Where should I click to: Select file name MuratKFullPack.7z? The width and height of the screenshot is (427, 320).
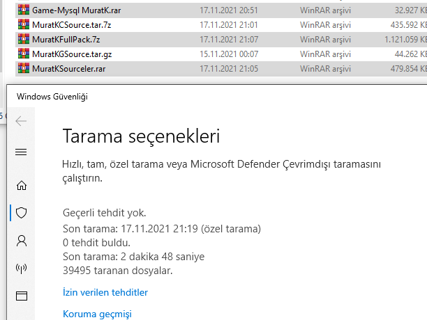pyautogui.click(x=66, y=40)
